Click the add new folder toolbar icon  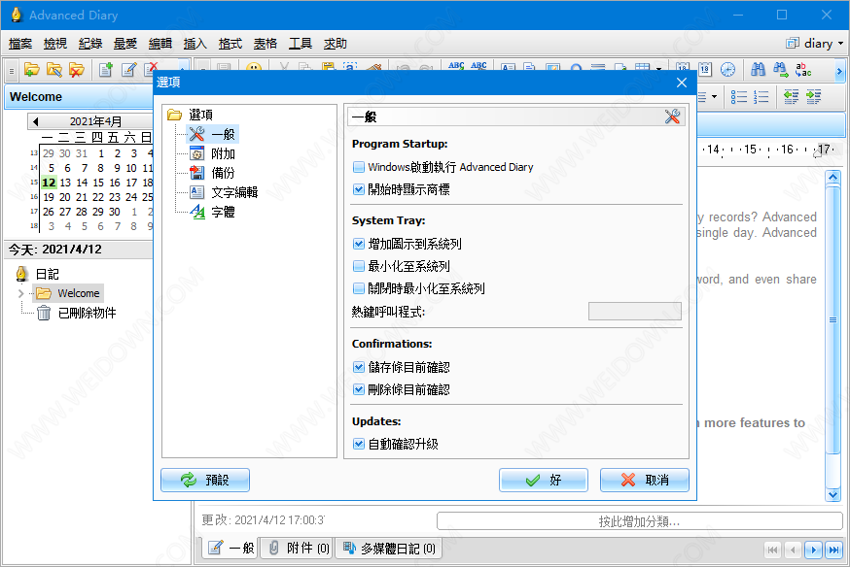[32, 69]
